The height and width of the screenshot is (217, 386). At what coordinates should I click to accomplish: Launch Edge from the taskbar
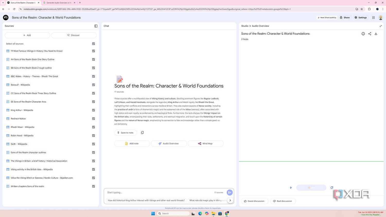tap(200, 213)
